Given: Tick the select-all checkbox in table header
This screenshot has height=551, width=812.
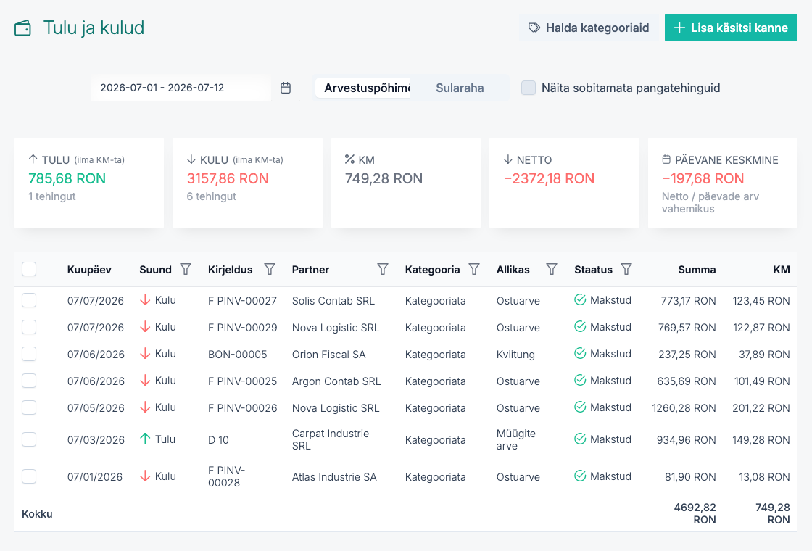Looking at the screenshot, I should tap(29, 269).
